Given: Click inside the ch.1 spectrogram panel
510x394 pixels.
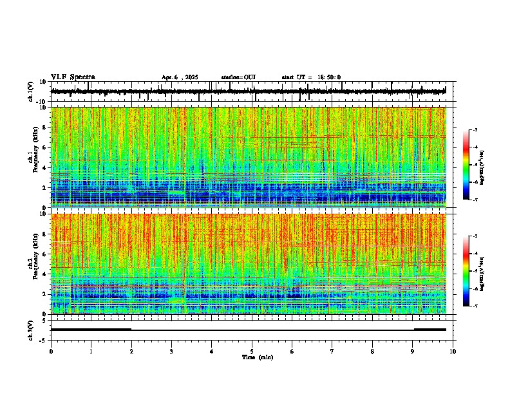Looking at the screenshot, I should (x=249, y=157).
